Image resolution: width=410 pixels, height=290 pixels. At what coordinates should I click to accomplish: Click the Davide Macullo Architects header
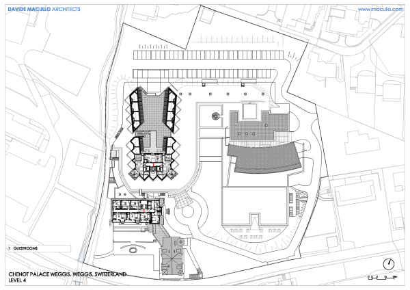42,8
